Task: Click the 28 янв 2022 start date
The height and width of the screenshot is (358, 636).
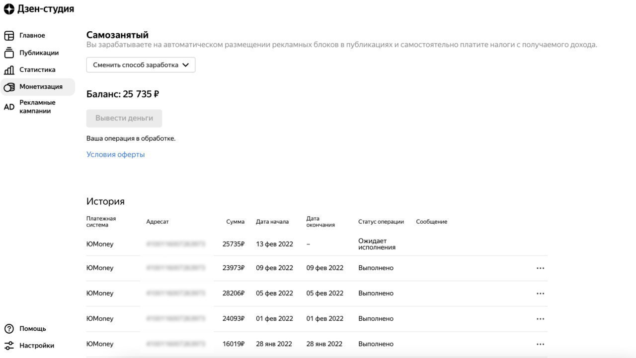Action: (x=274, y=344)
